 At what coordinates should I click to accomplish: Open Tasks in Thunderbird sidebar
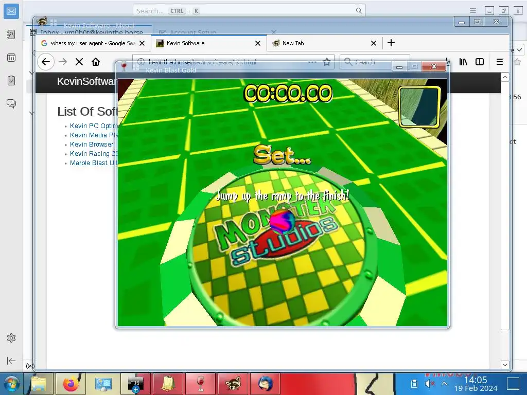click(x=11, y=81)
